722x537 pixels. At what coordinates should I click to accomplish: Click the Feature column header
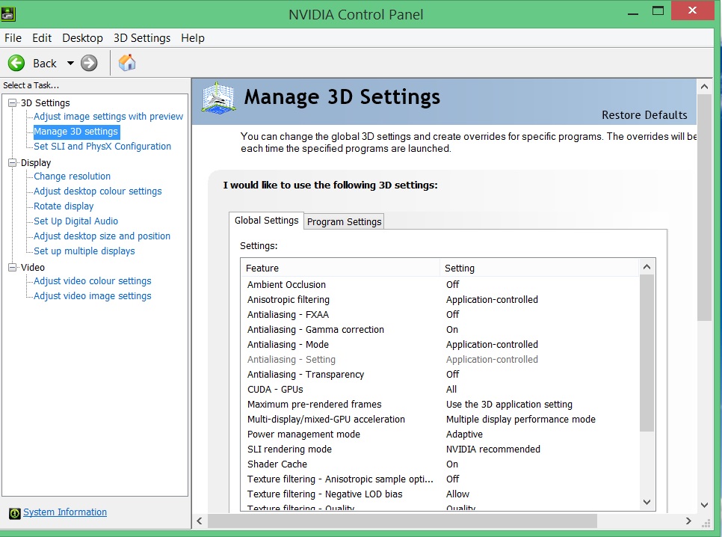(x=340, y=268)
